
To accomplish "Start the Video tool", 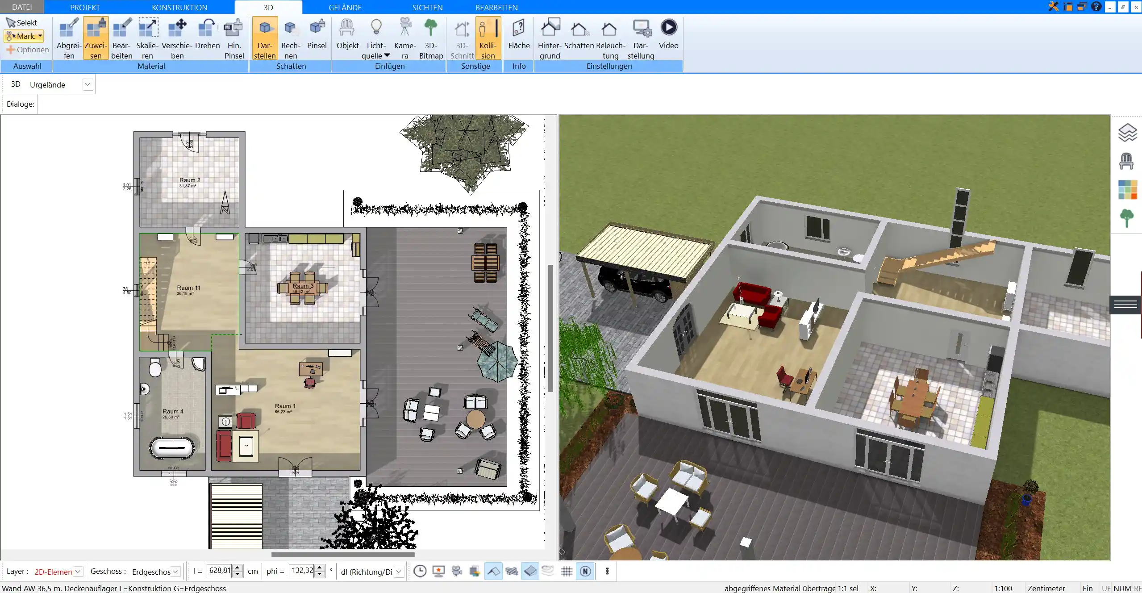I will [668, 34].
